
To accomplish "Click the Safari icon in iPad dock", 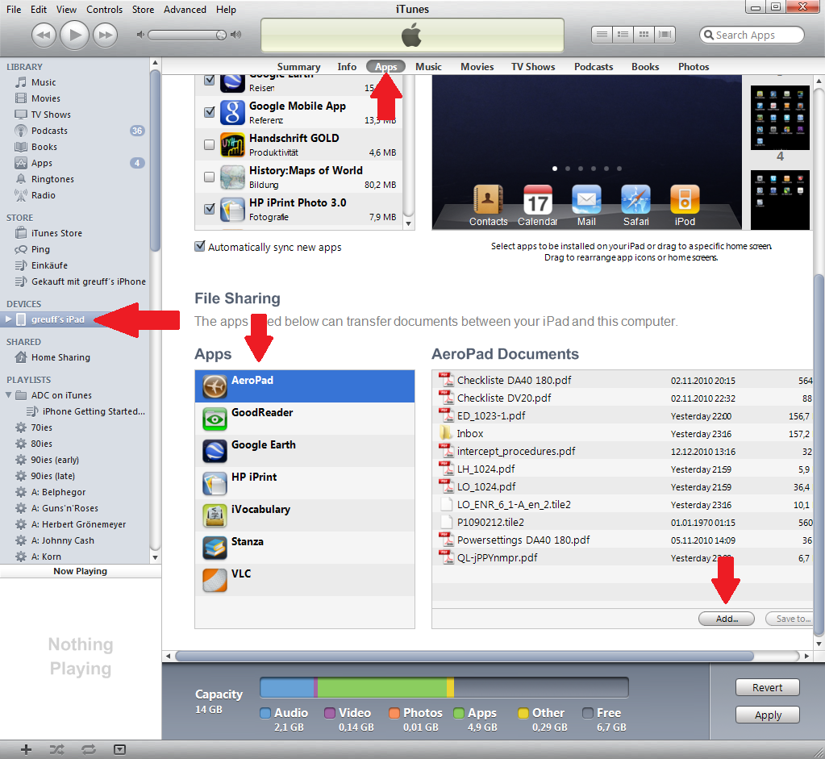I will (x=635, y=206).
